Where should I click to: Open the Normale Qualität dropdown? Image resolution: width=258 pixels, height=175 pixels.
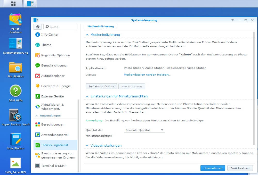(144, 130)
